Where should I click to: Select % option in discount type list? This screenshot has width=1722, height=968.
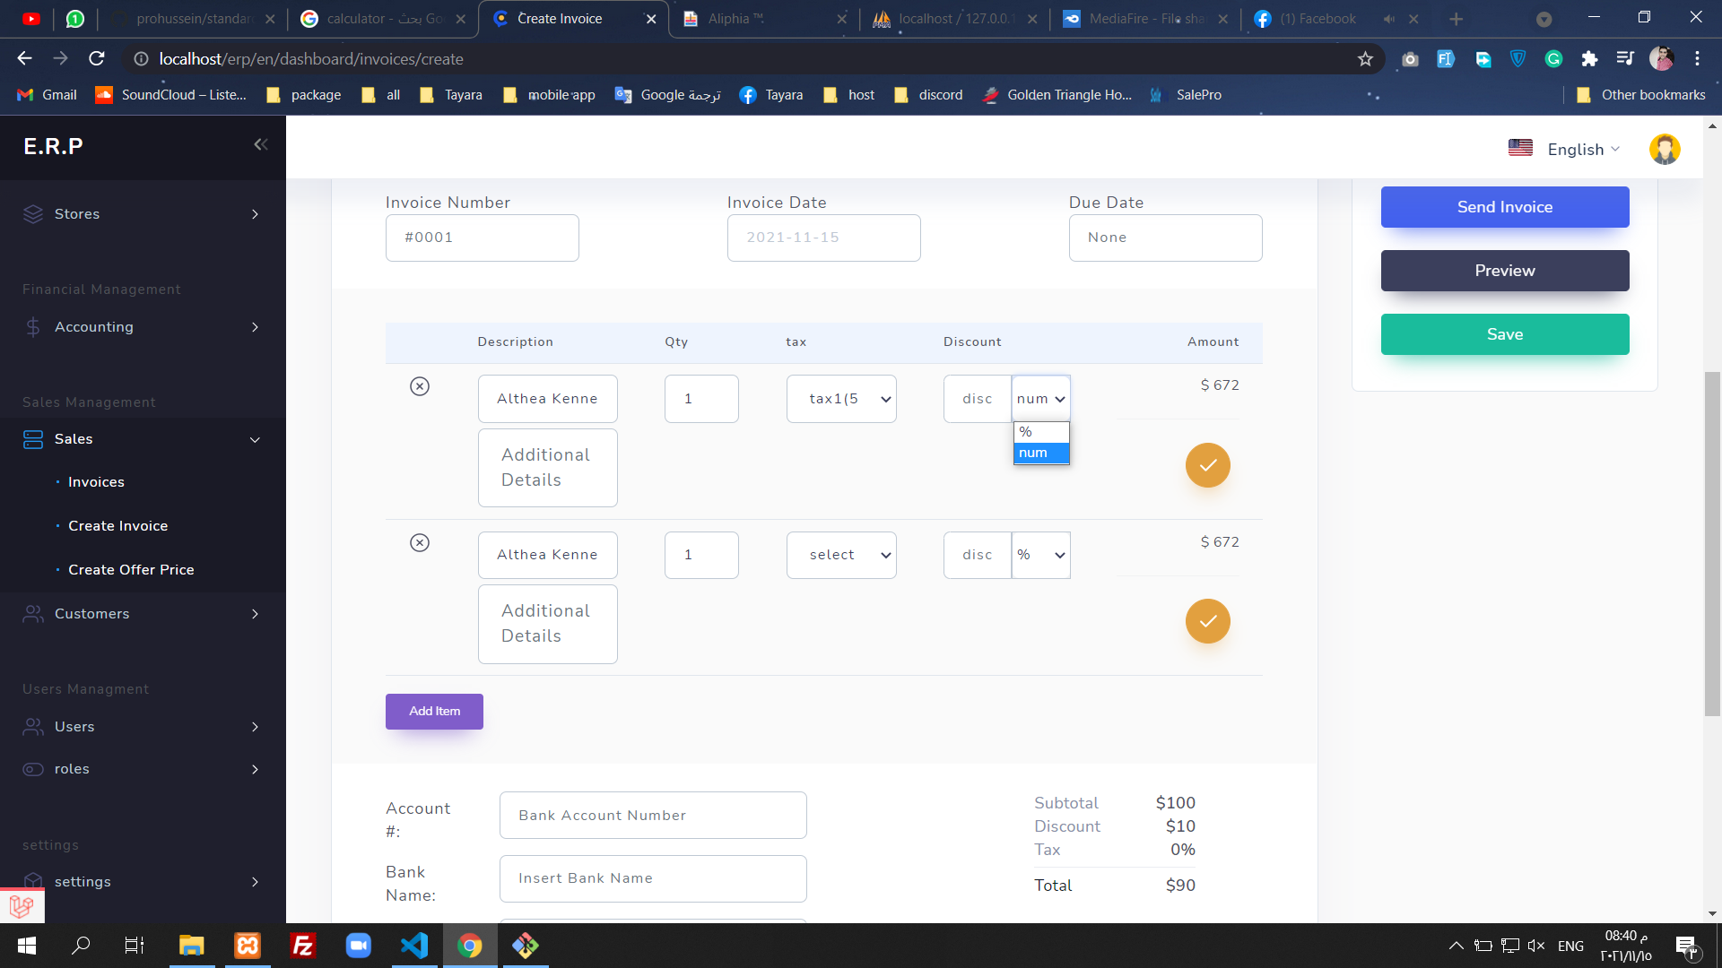1040,432
